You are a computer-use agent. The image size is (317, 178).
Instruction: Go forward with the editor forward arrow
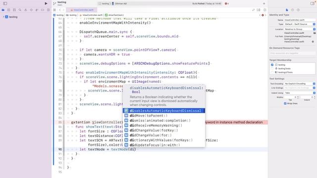[63, 10]
